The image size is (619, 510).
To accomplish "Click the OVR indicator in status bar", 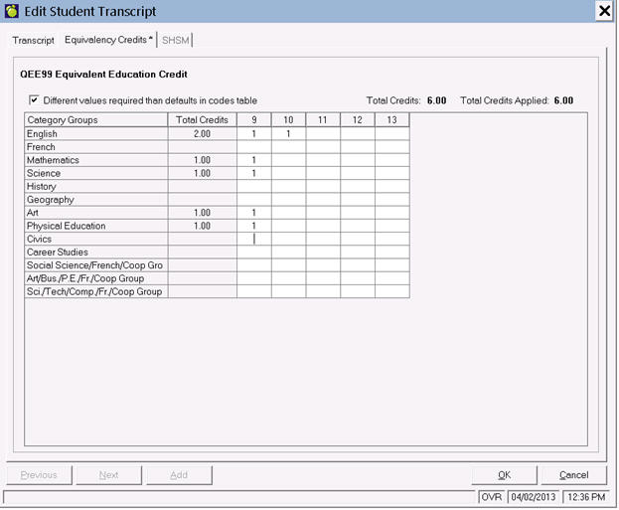I will pyautogui.click(x=492, y=495).
